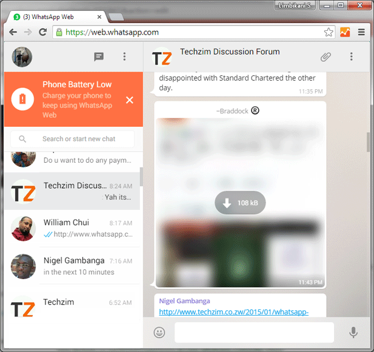Open the emoji picker smiley icon

point(159,333)
